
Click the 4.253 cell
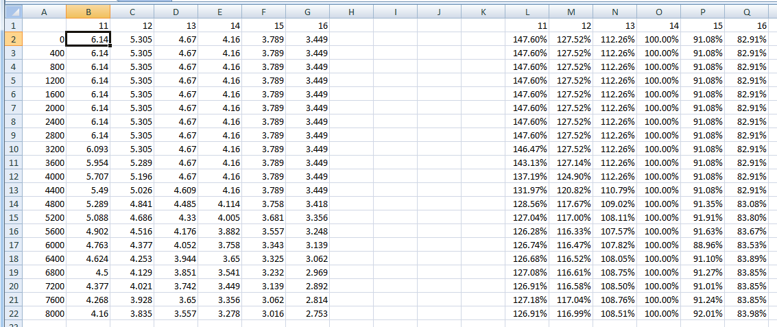click(132, 258)
